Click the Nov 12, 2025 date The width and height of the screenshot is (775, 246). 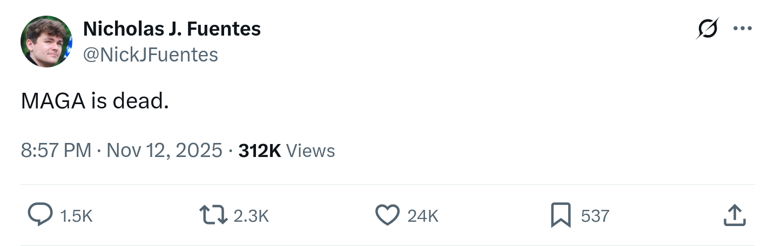tap(164, 151)
